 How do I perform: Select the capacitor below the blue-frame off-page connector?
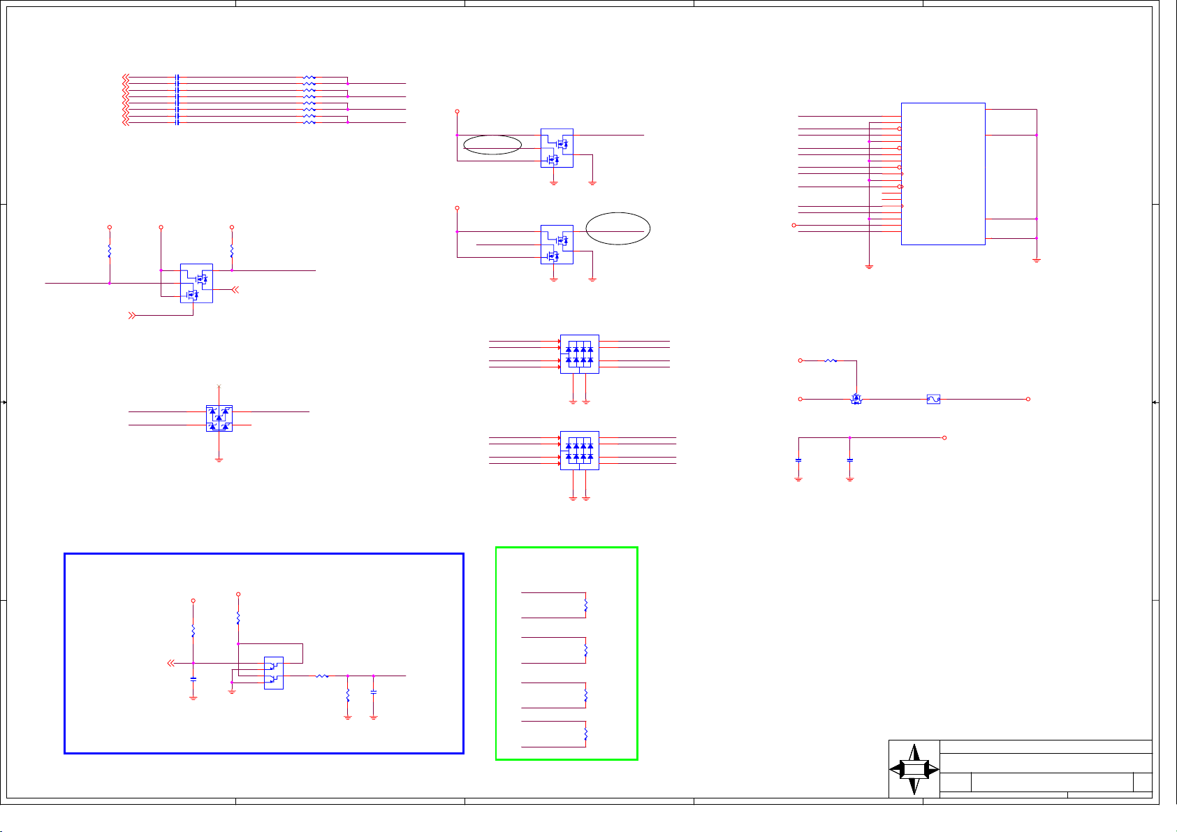193,679
